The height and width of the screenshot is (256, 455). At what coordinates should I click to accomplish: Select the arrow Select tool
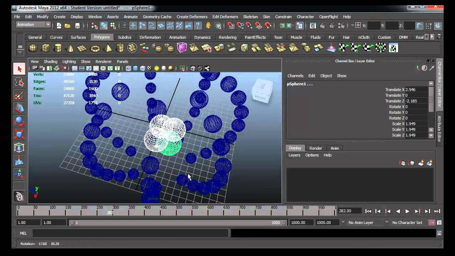click(x=19, y=69)
